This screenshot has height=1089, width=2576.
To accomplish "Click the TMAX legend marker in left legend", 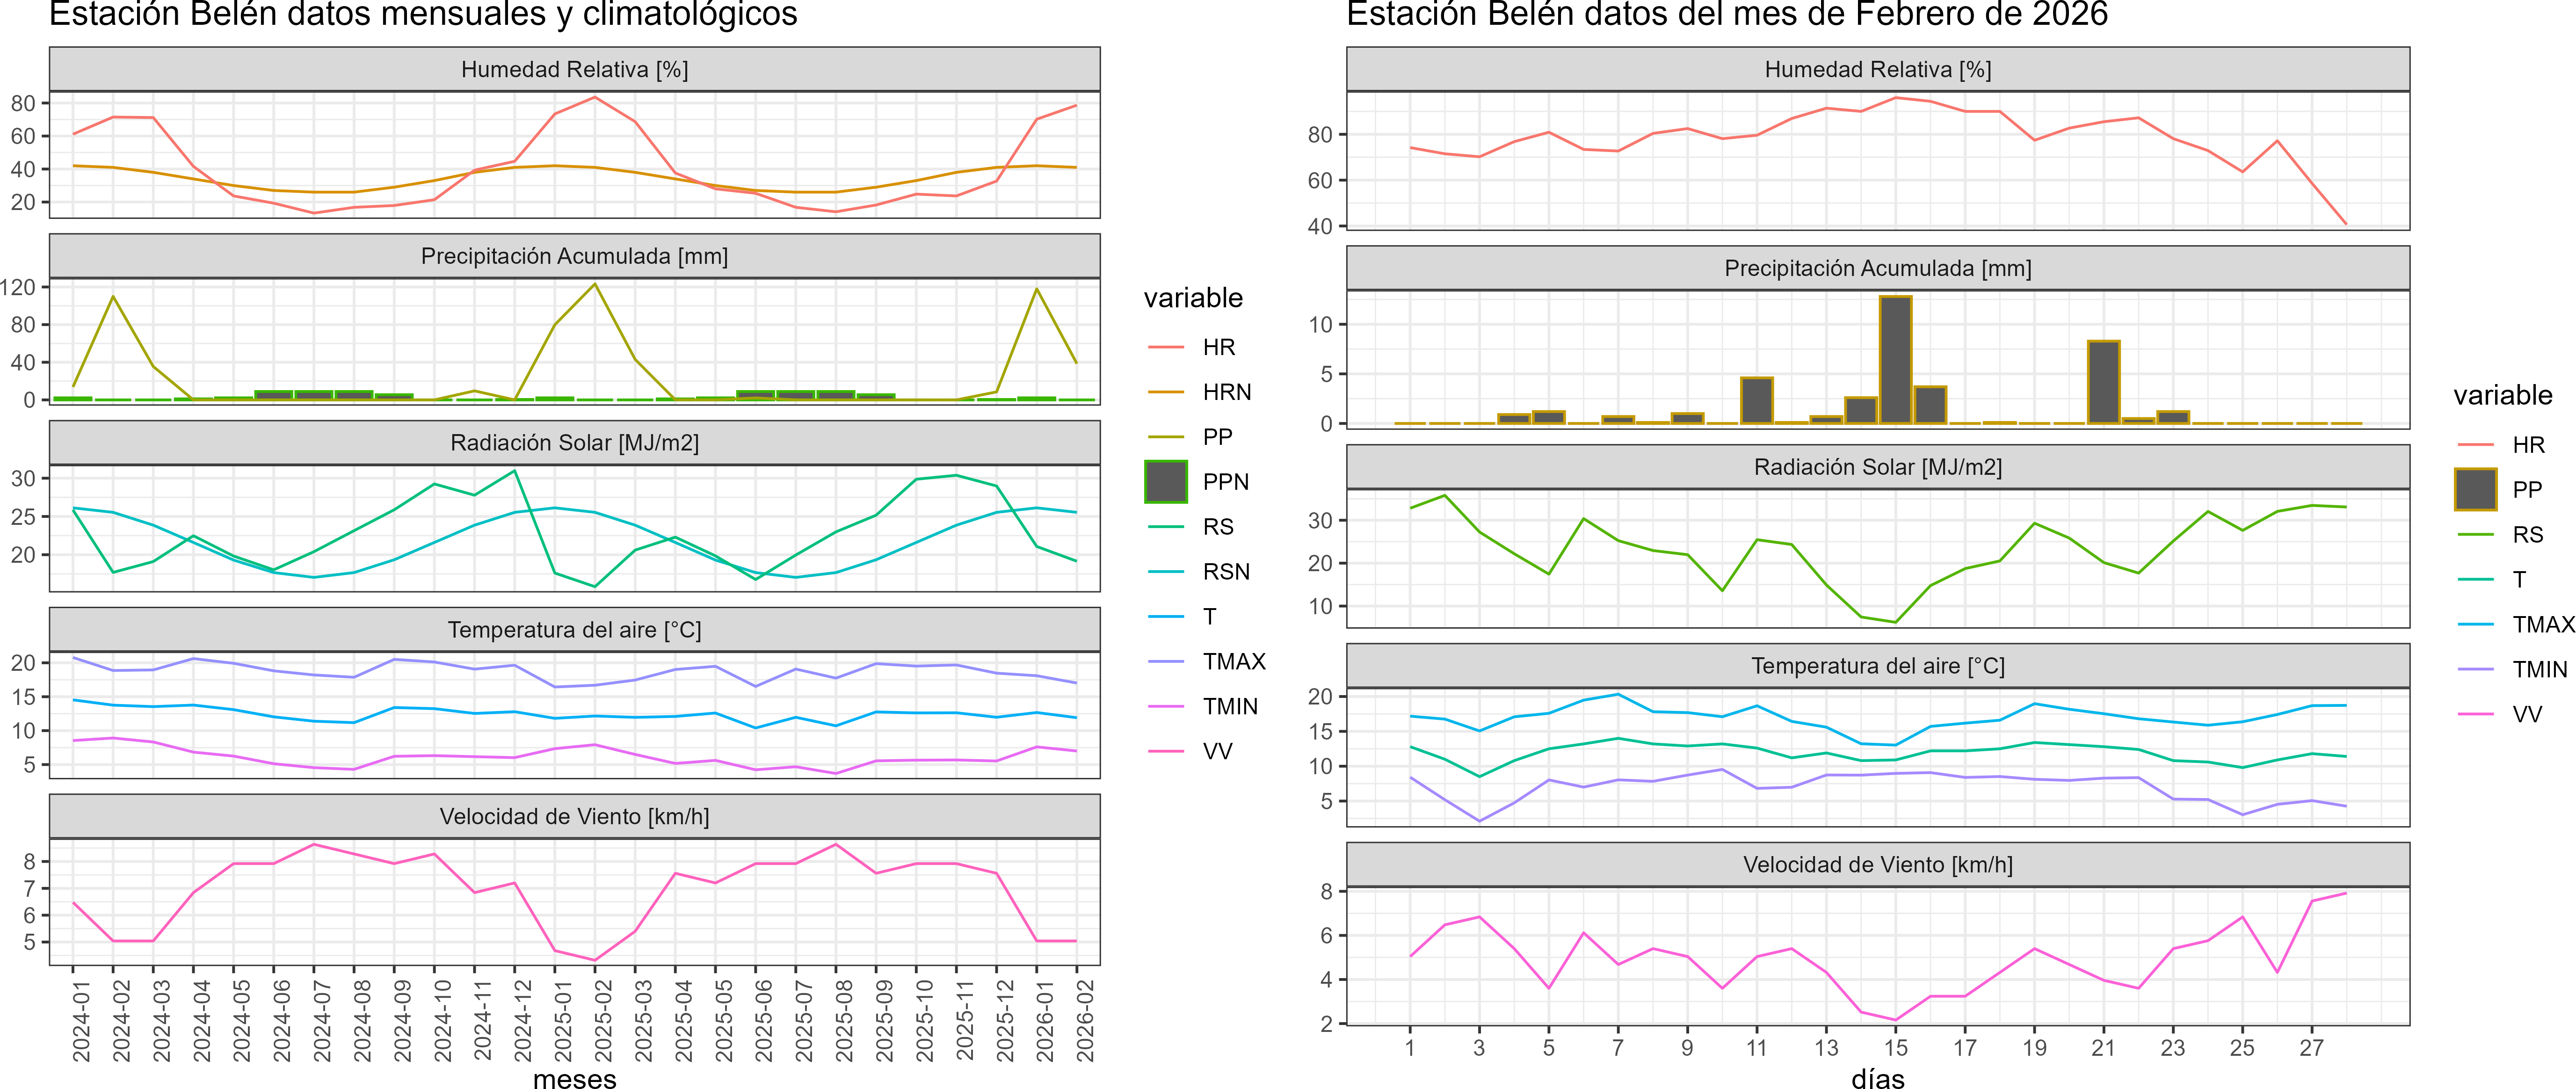I will (1165, 662).
